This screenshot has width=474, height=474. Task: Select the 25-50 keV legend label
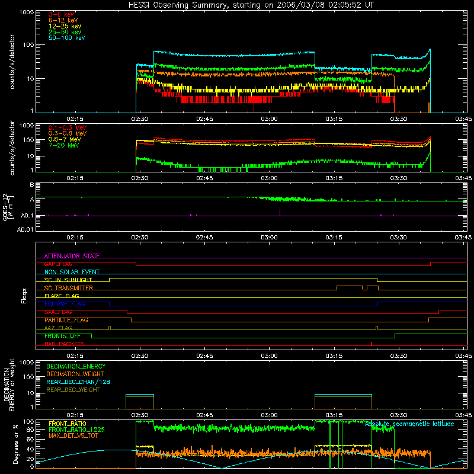tap(65, 32)
